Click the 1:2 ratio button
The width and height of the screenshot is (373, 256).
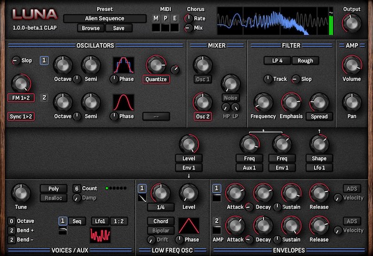119,221
